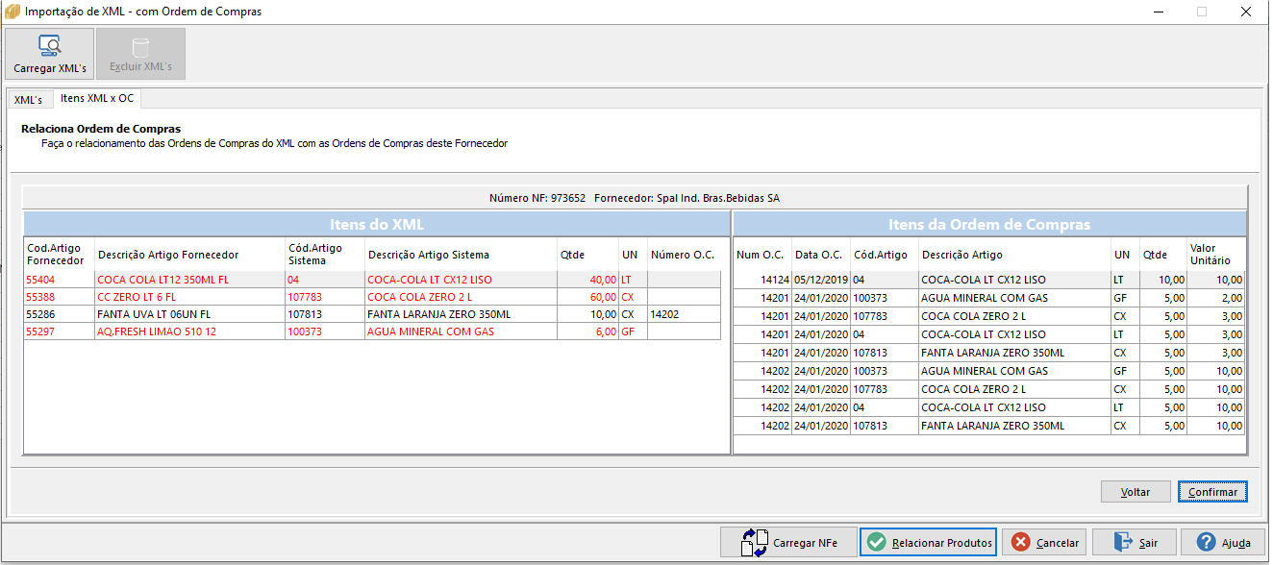Click the Cód.Artigo Sistema column header
This screenshot has height=565, width=1273.
click(x=325, y=255)
